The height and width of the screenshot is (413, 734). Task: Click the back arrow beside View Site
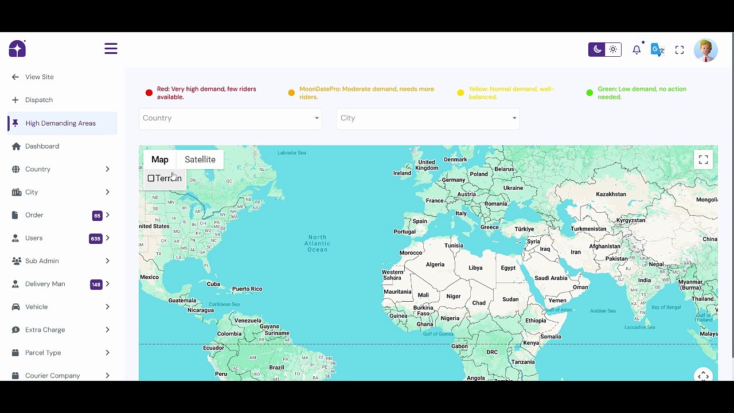[15, 77]
